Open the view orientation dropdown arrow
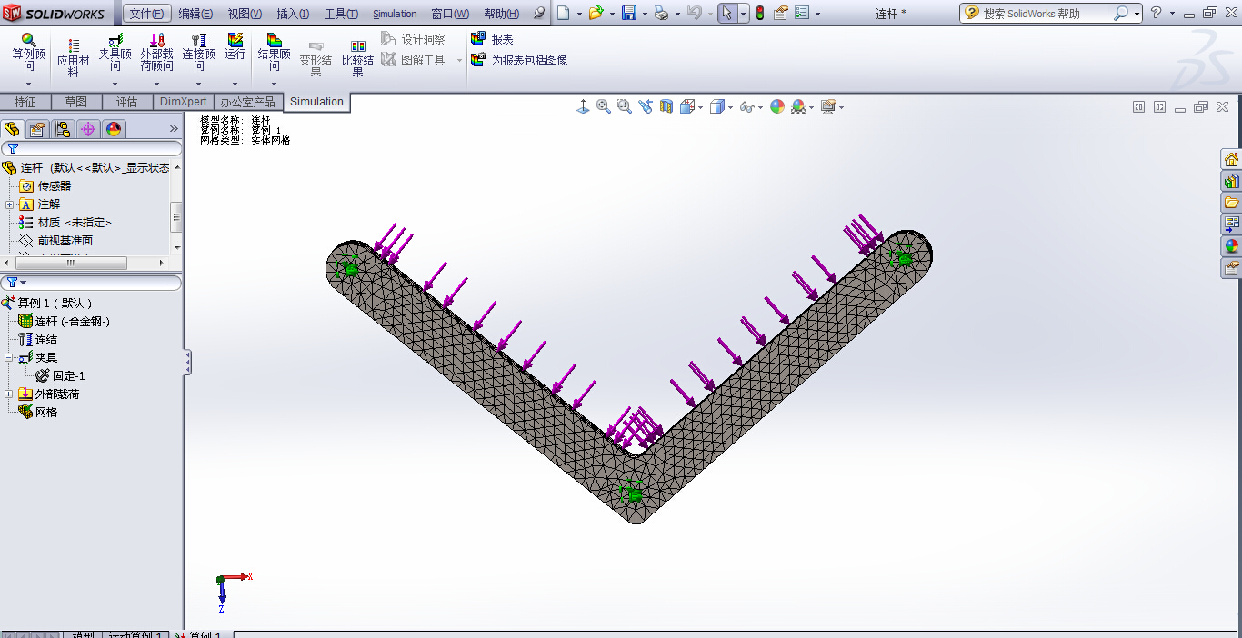 (x=700, y=106)
